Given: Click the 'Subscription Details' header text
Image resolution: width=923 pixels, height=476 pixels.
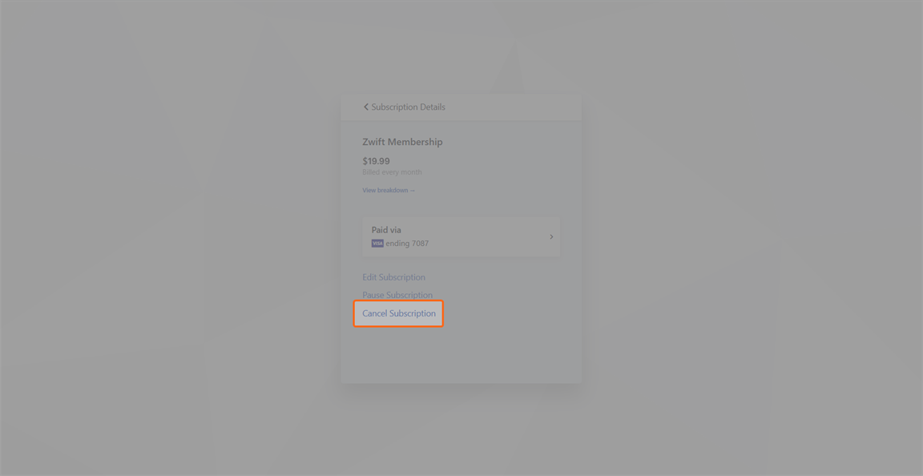Looking at the screenshot, I should 409,107.
